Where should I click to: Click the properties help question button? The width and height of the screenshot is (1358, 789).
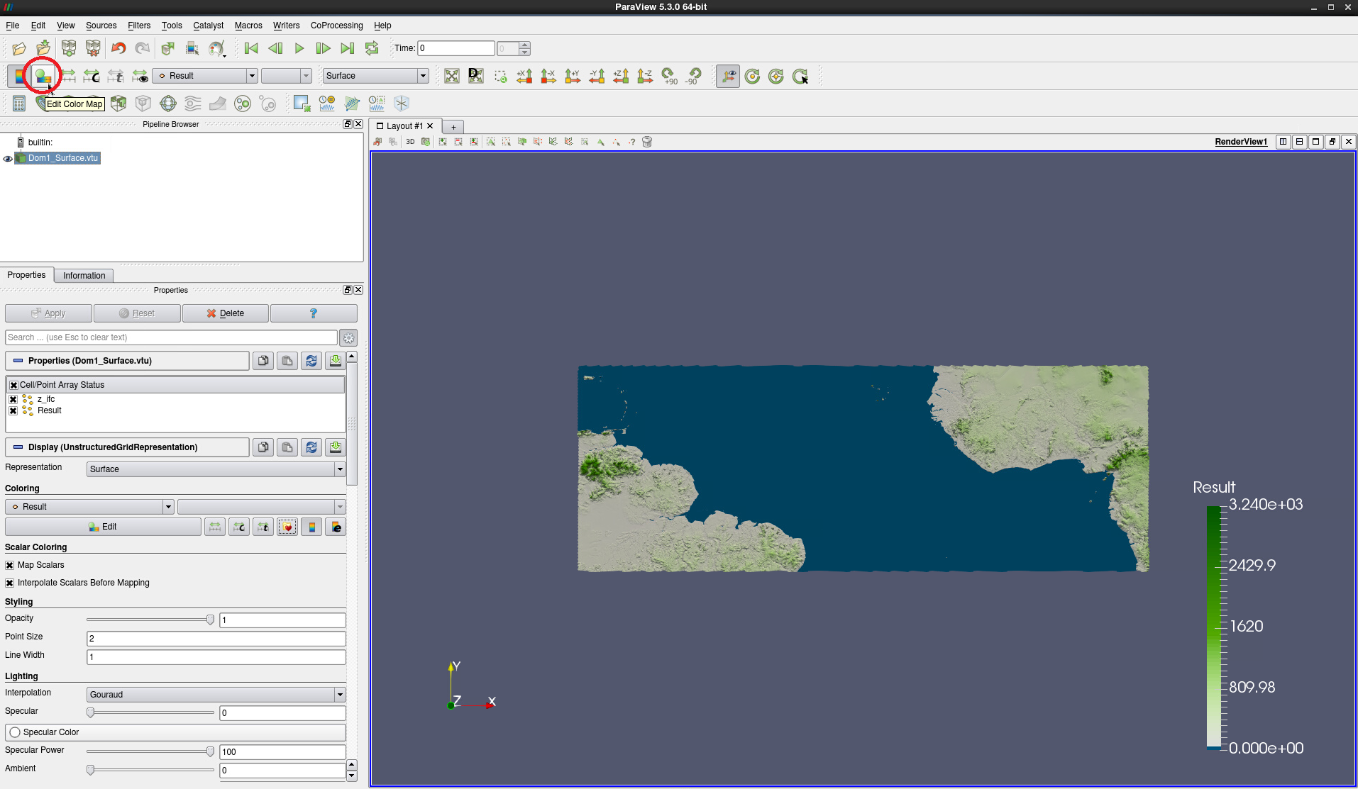pyautogui.click(x=314, y=313)
